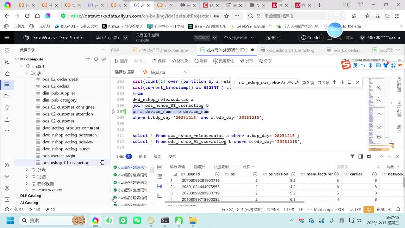Open cost estimate for the query
405x228 pixels.
click(223, 61)
